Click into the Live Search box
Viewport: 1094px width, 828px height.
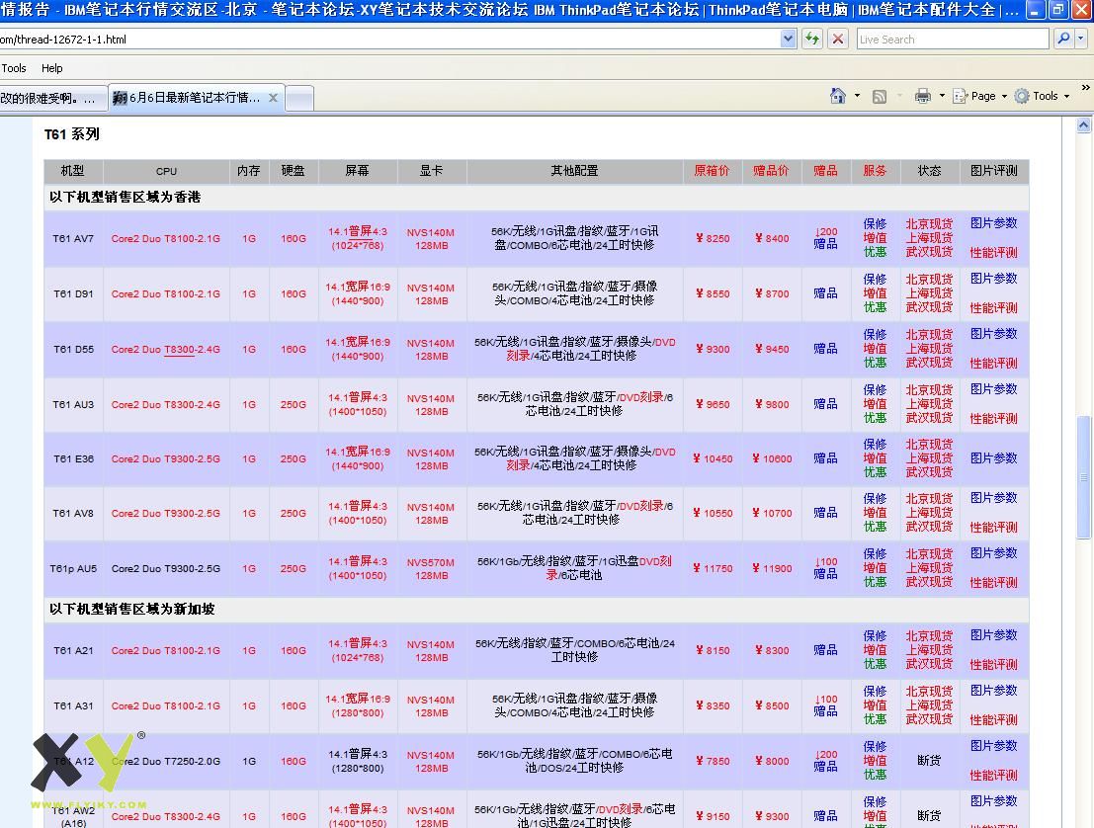953,40
